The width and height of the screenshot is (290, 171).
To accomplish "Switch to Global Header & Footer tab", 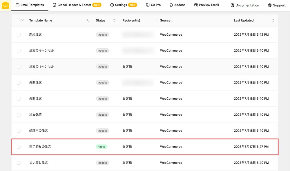I will 74,5.
